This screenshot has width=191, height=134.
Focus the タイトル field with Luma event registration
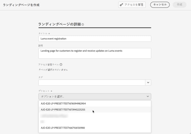[x=95, y=39]
